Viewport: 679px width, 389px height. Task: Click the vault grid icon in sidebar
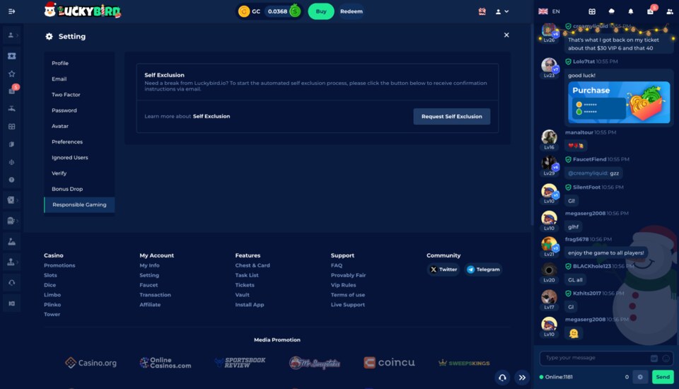point(12,127)
